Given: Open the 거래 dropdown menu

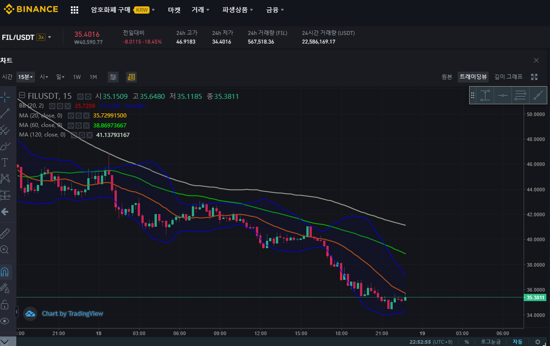Looking at the screenshot, I should point(200,10).
